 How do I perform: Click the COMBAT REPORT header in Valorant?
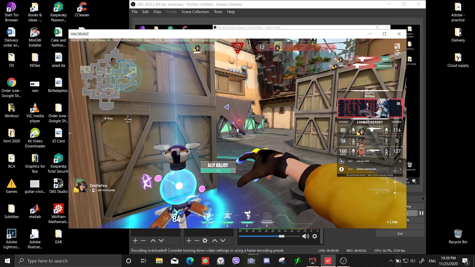(x=370, y=122)
